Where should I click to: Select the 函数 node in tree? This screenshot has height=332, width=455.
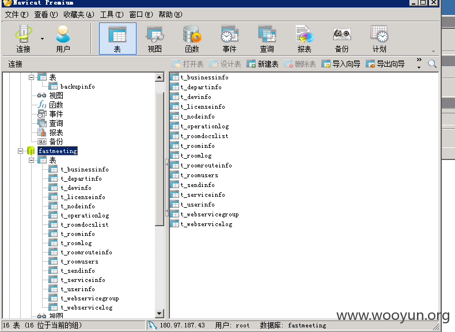pyautogui.click(x=56, y=105)
